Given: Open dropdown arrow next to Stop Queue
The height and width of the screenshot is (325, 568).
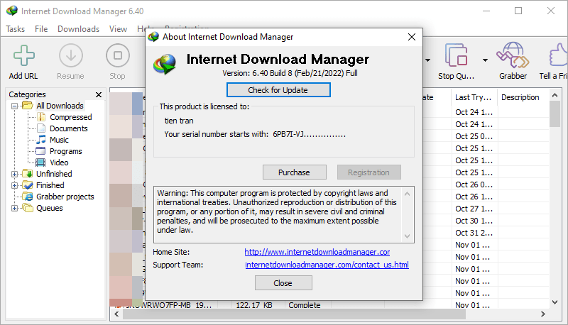Looking at the screenshot, I should point(485,60).
